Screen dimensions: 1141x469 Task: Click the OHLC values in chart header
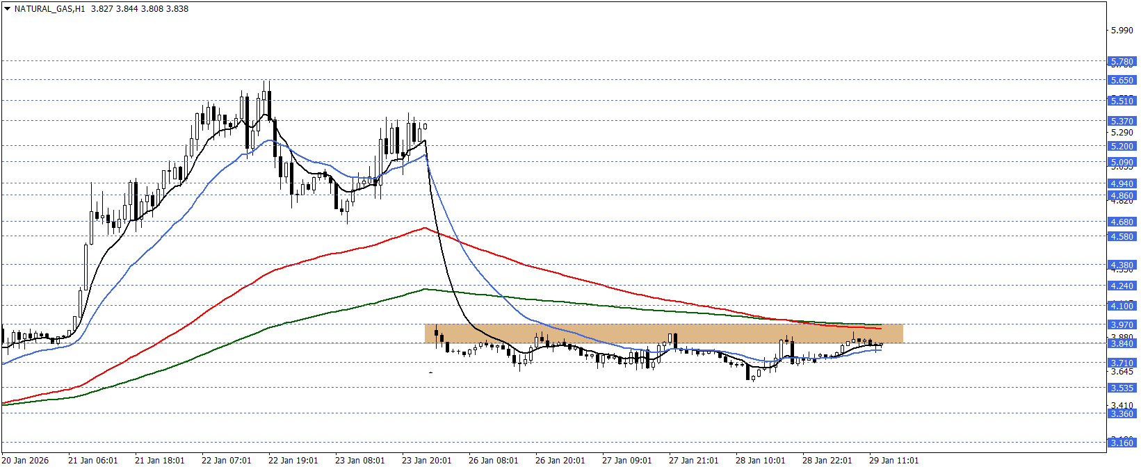[140, 9]
